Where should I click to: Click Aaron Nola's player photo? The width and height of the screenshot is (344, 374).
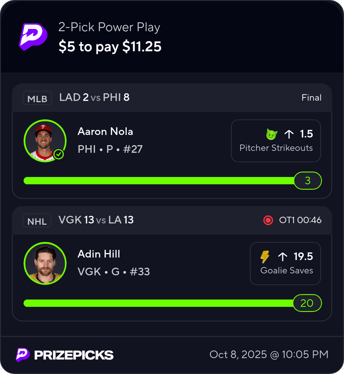(x=45, y=141)
